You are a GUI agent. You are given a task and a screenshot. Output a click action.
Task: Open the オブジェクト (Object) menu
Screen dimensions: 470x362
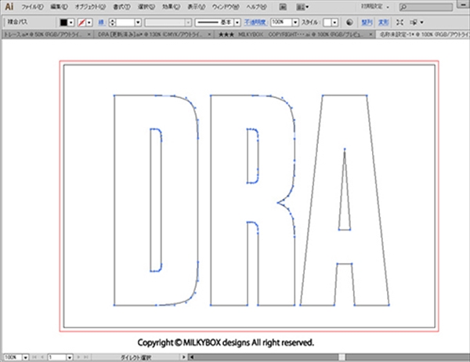coord(90,6)
